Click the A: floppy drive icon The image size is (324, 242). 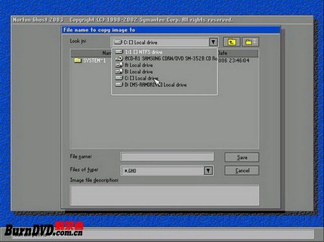[119, 65]
